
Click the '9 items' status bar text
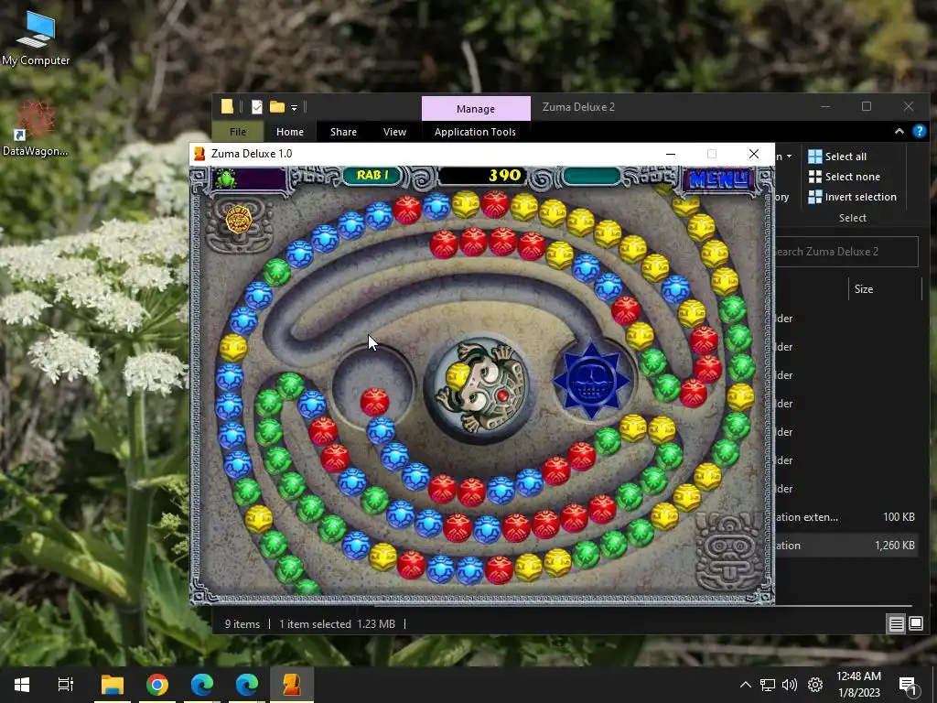242,624
